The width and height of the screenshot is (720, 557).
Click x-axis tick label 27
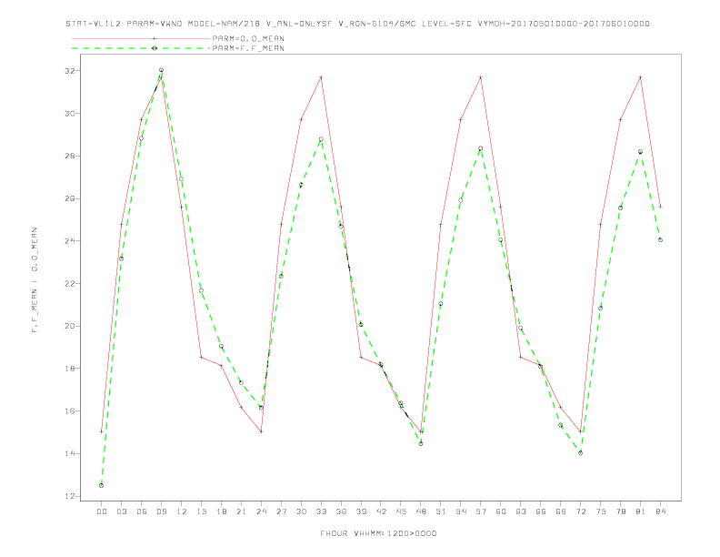pos(281,511)
